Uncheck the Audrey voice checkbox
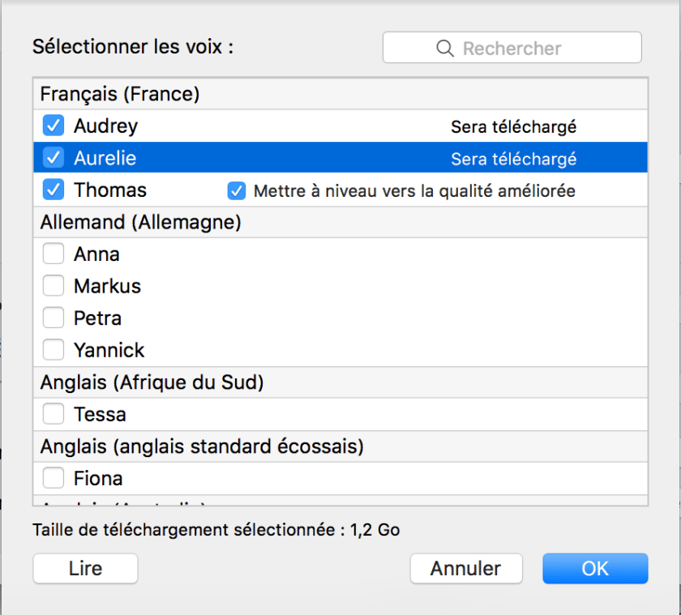The image size is (681, 615). pos(54,126)
